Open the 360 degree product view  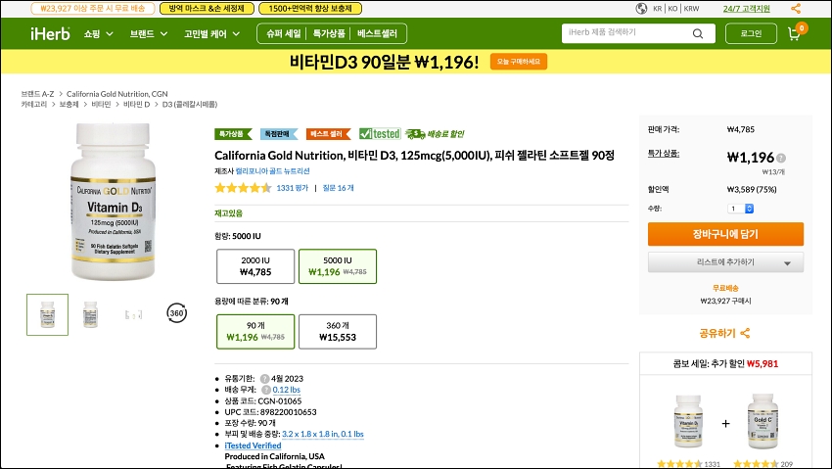point(177,313)
